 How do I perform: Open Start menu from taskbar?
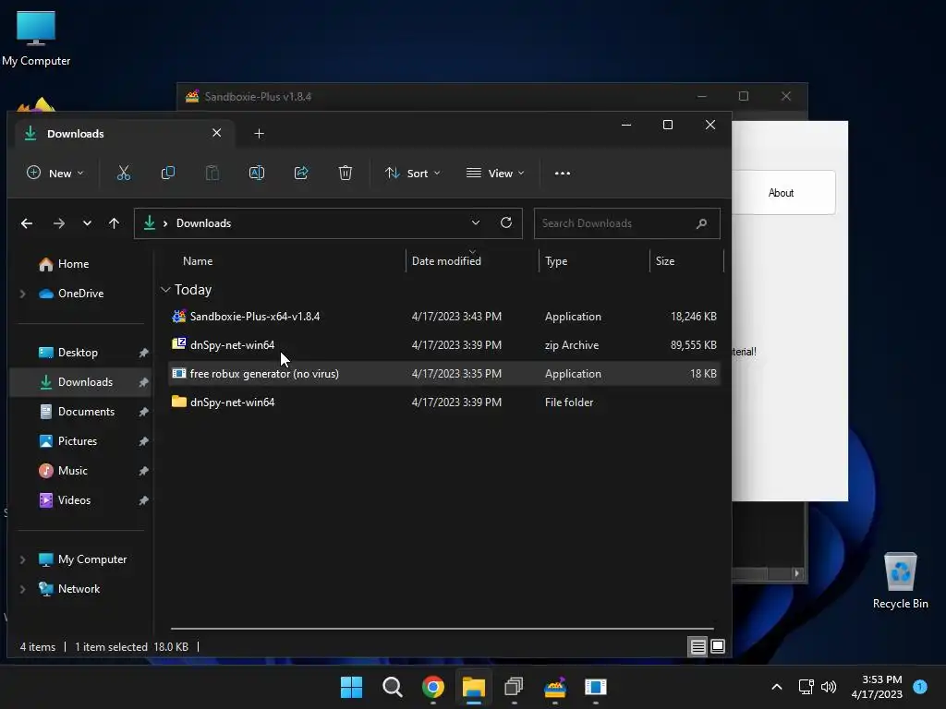(x=351, y=687)
